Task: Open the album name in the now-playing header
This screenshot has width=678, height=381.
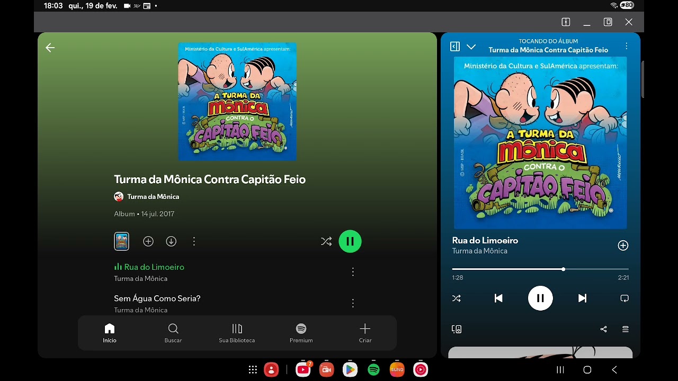Action: point(548,50)
